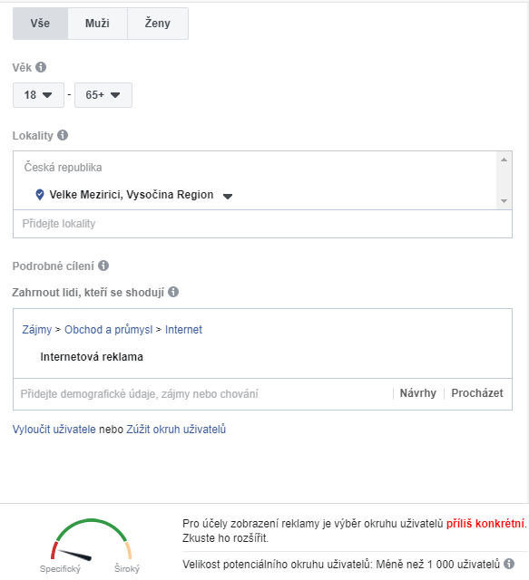Click the Přidejte lokality input field

tap(262, 224)
